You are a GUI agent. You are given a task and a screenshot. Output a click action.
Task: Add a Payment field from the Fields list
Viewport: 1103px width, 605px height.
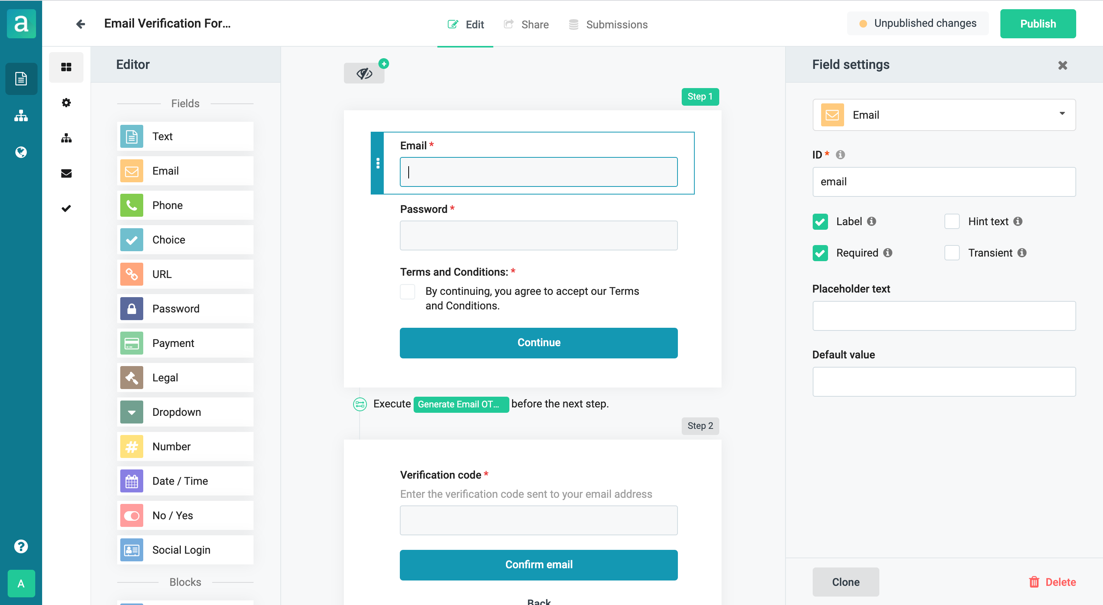(185, 343)
